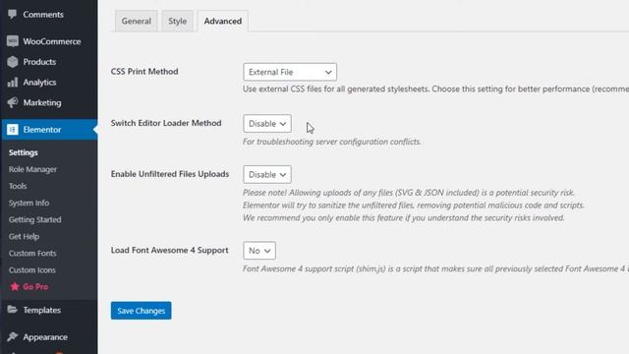Click the Switch Editor Loader Method label
Screen dimensions: 629x354
(x=166, y=123)
